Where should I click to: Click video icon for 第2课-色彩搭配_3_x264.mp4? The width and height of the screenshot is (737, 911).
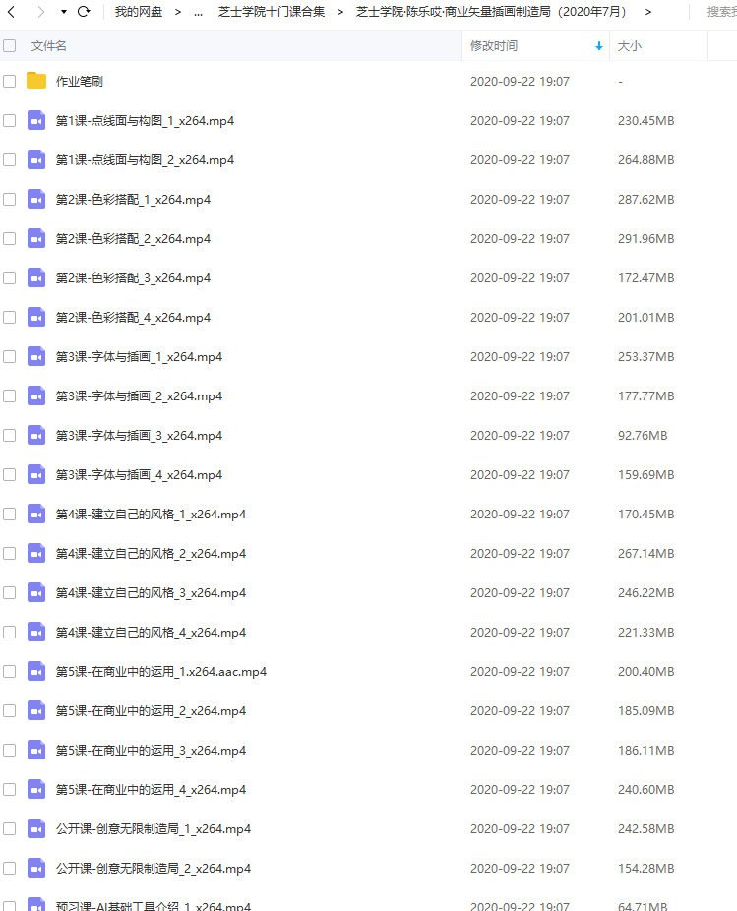click(36, 278)
